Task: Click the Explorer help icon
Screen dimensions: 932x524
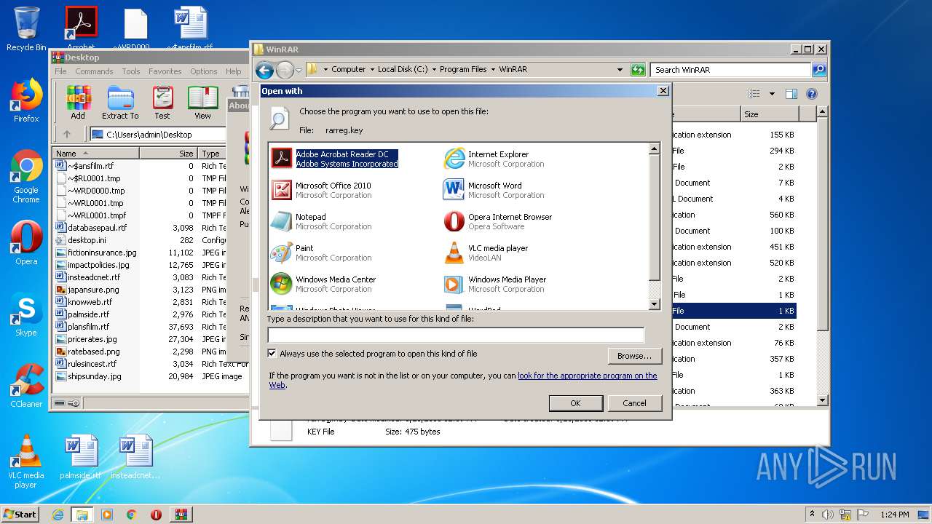Action: 812,94
